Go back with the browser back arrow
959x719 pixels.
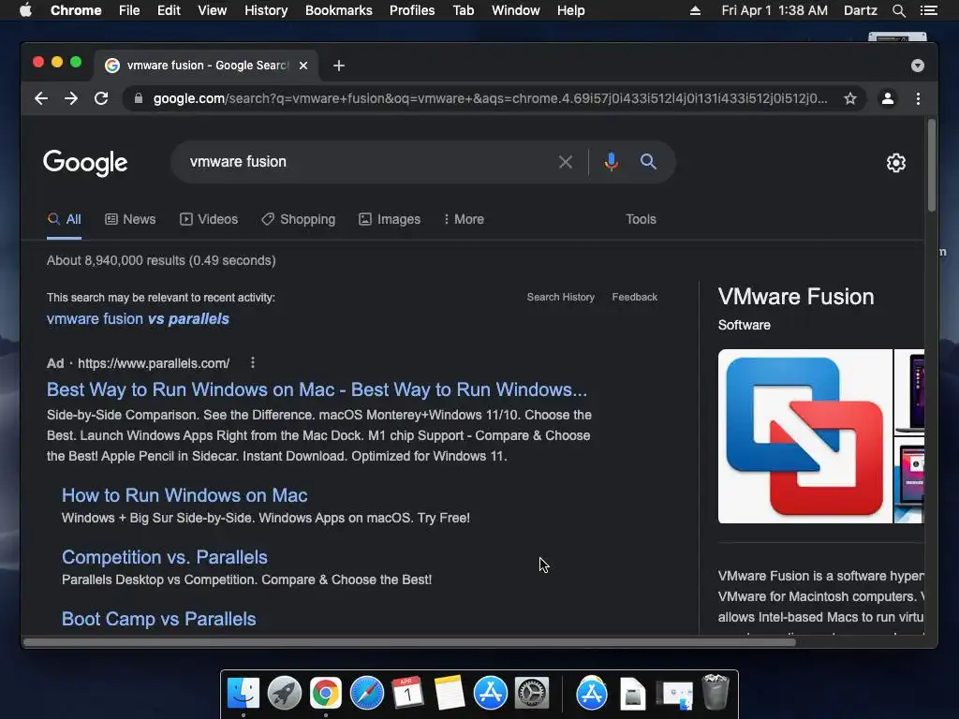[41, 98]
